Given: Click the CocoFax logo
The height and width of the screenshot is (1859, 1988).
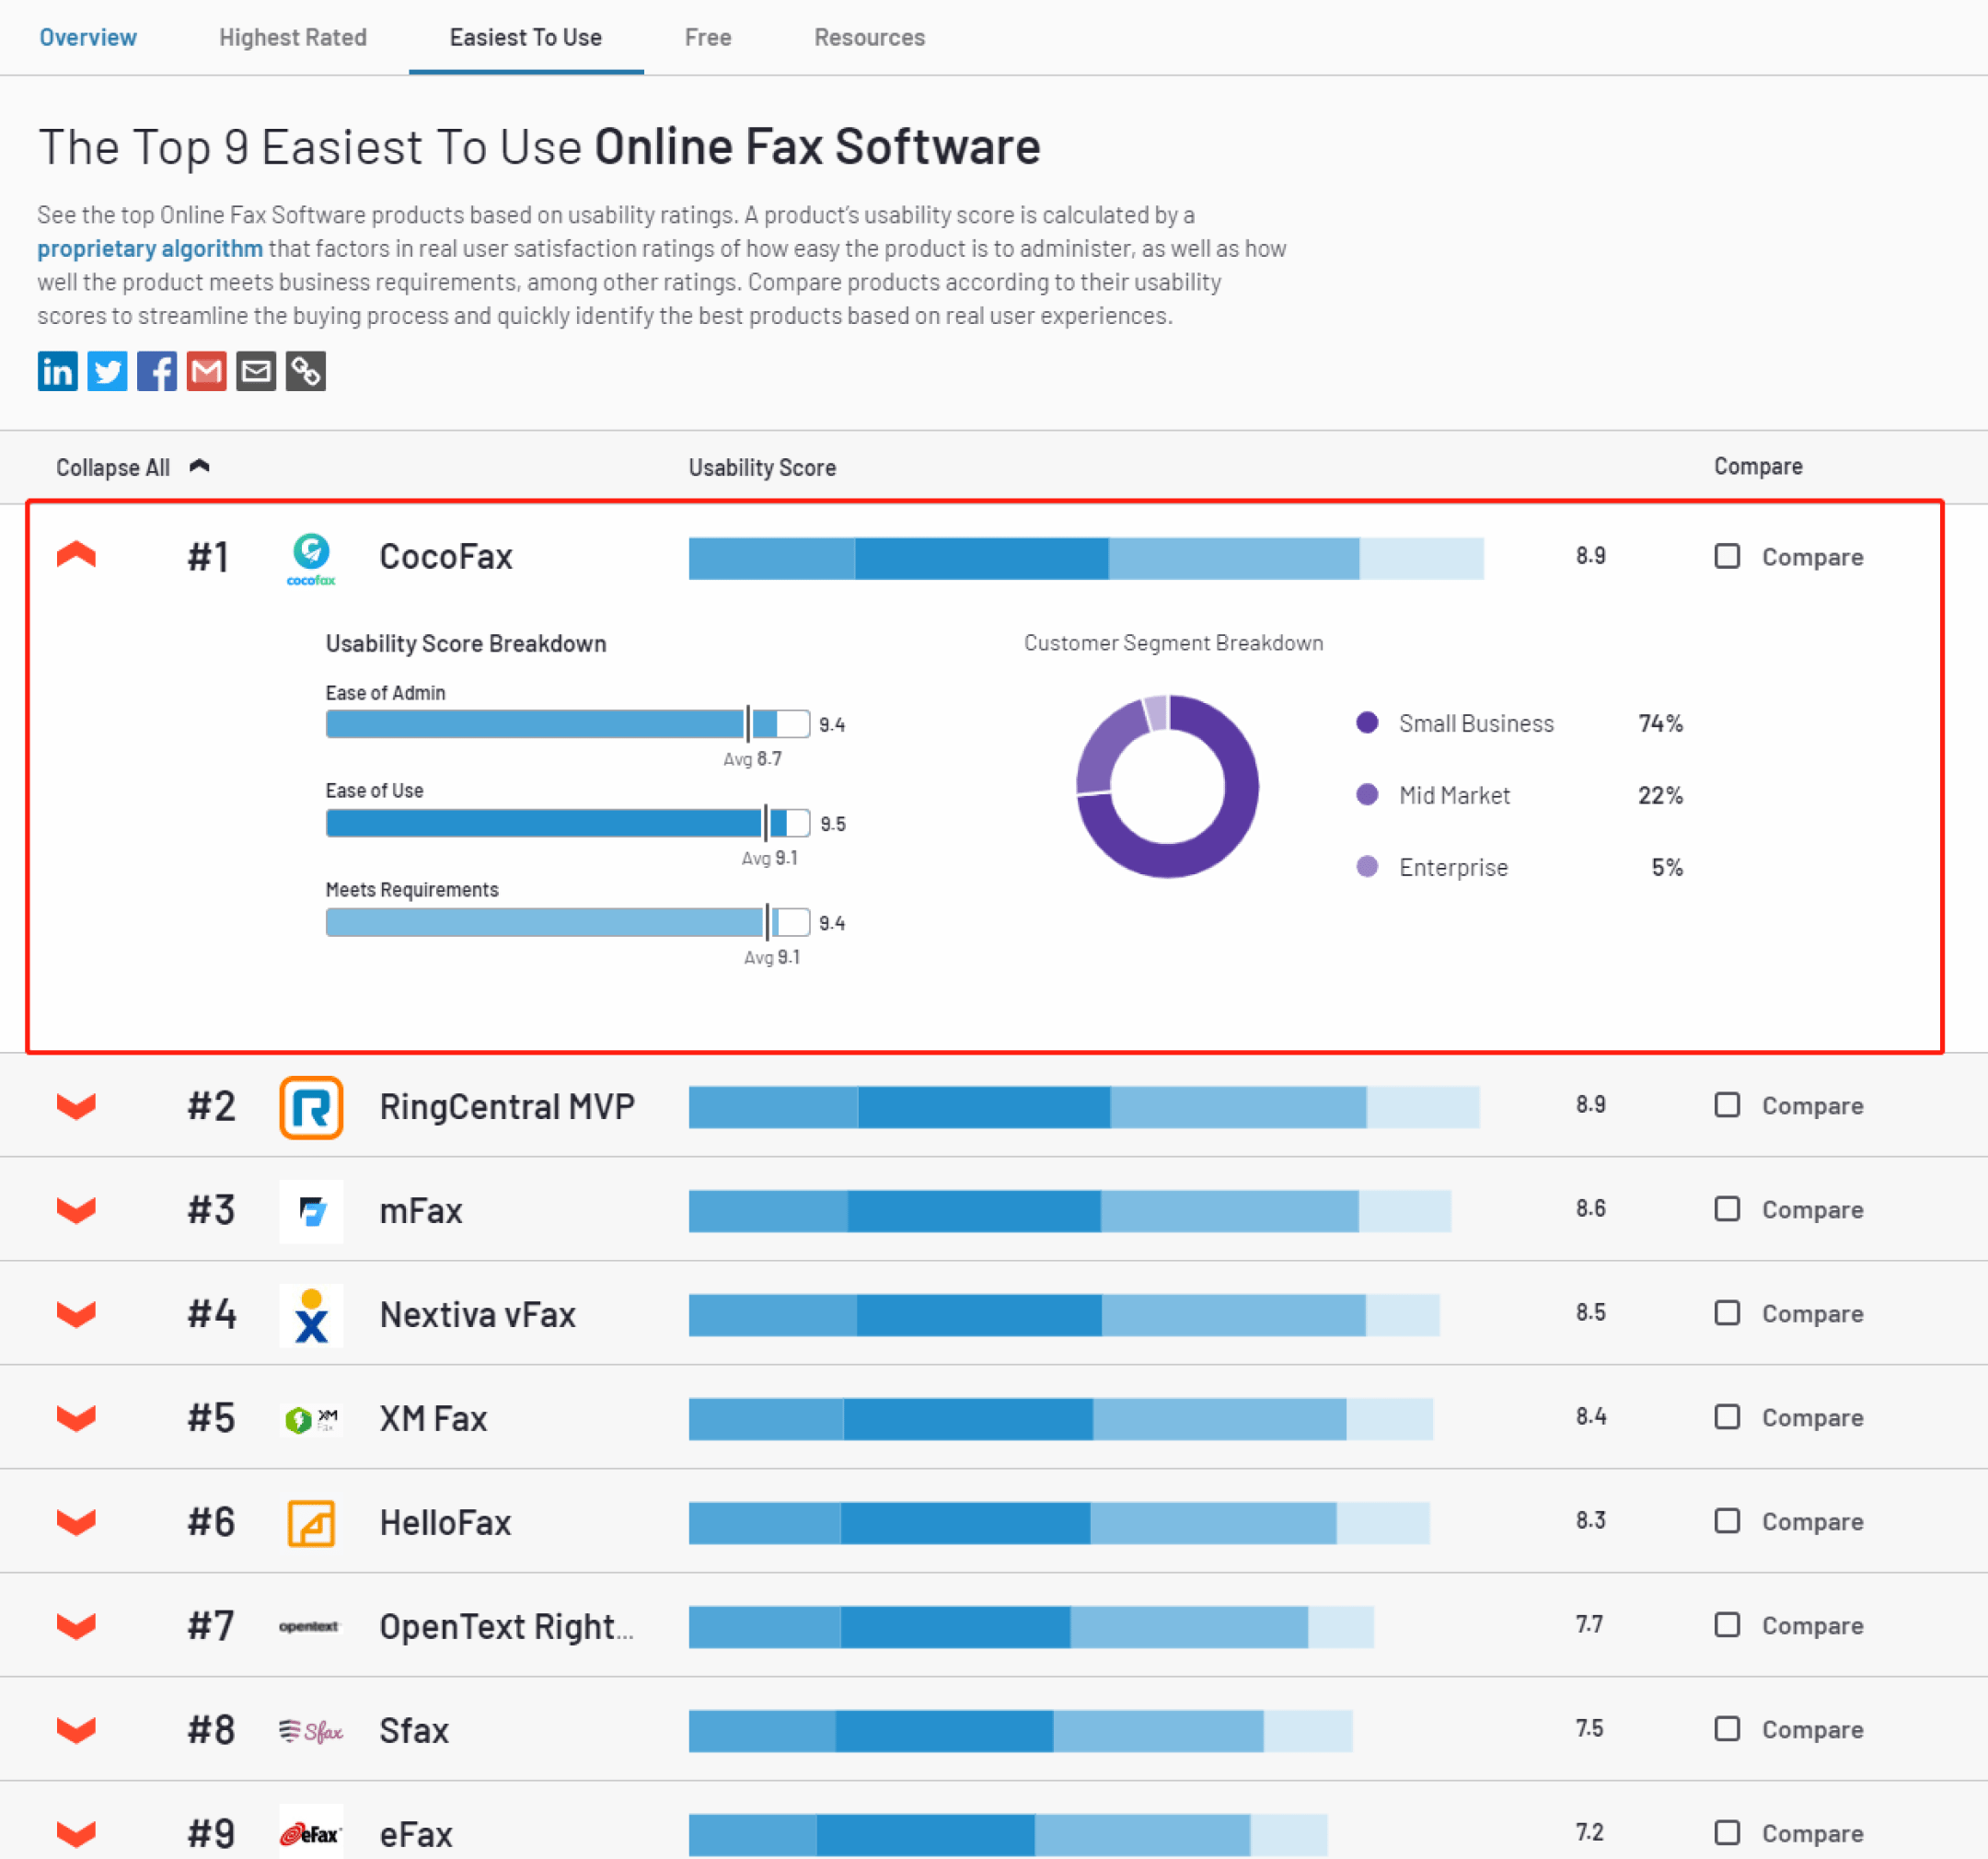Looking at the screenshot, I should [311, 559].
